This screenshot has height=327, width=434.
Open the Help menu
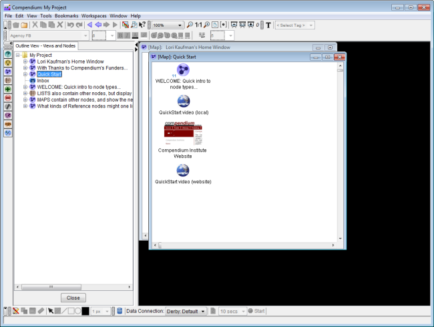(136, 16)
